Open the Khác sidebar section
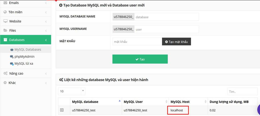 pyautogui.click(x=26, y=83)
